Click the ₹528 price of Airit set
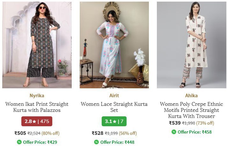 coord(97,133)
